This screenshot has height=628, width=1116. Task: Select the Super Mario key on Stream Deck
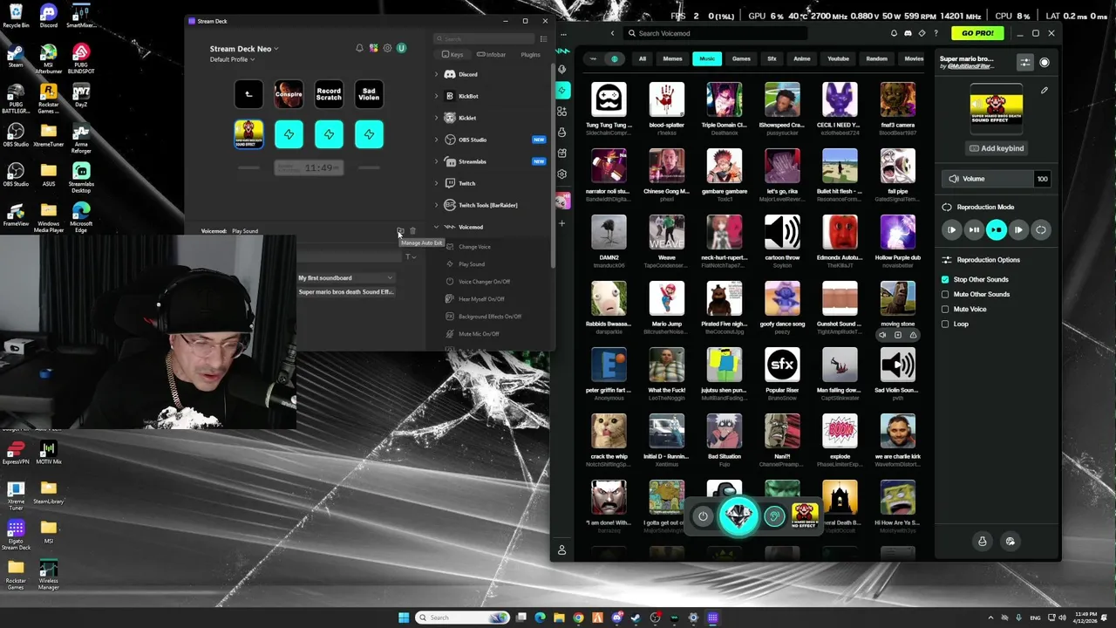pyautogui.click(x=248, y=134)
